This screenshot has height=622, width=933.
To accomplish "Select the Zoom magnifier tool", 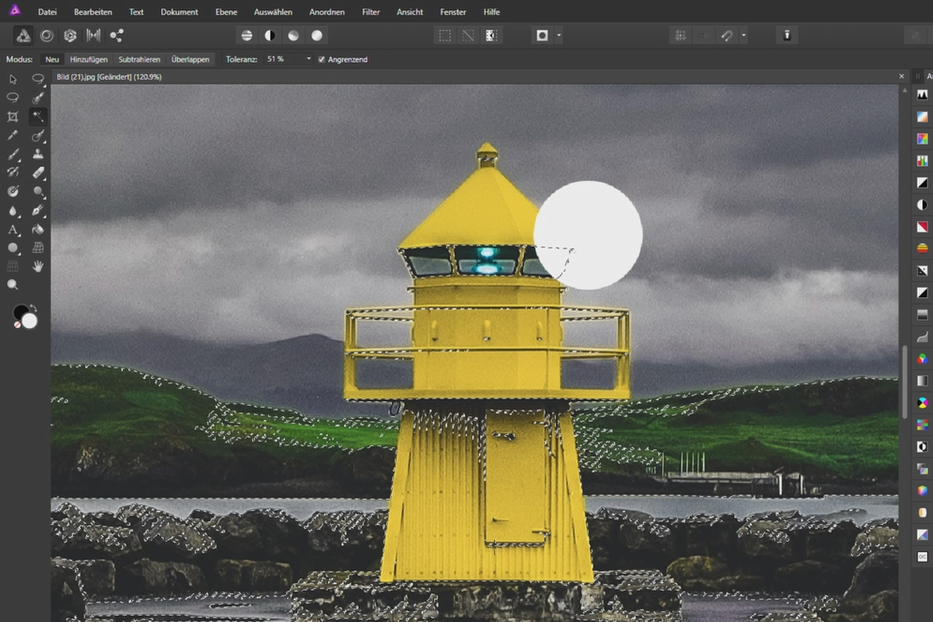I will coord(13,285).
